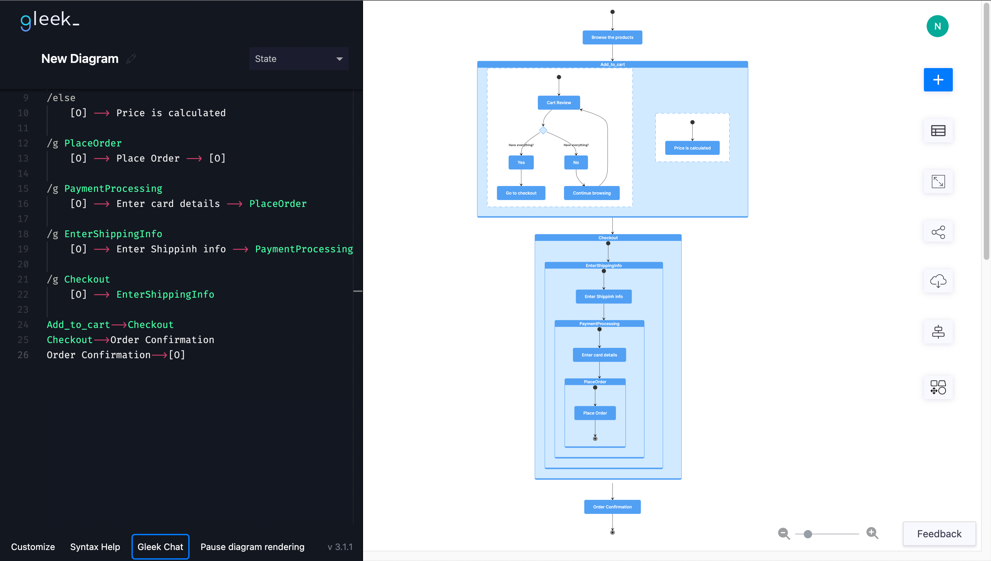991x561 pixels.
Task: Open the Syntax Help tab
Action: point(95,546)
